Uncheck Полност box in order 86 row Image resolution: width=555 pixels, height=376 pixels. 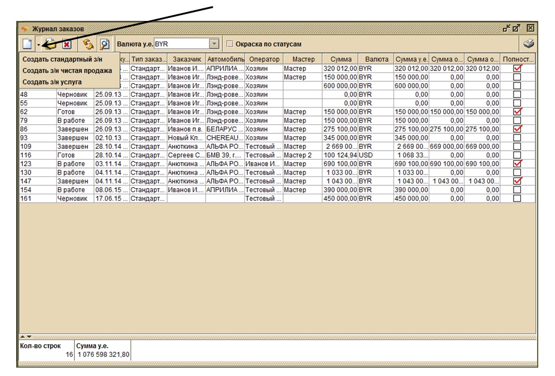517,129
